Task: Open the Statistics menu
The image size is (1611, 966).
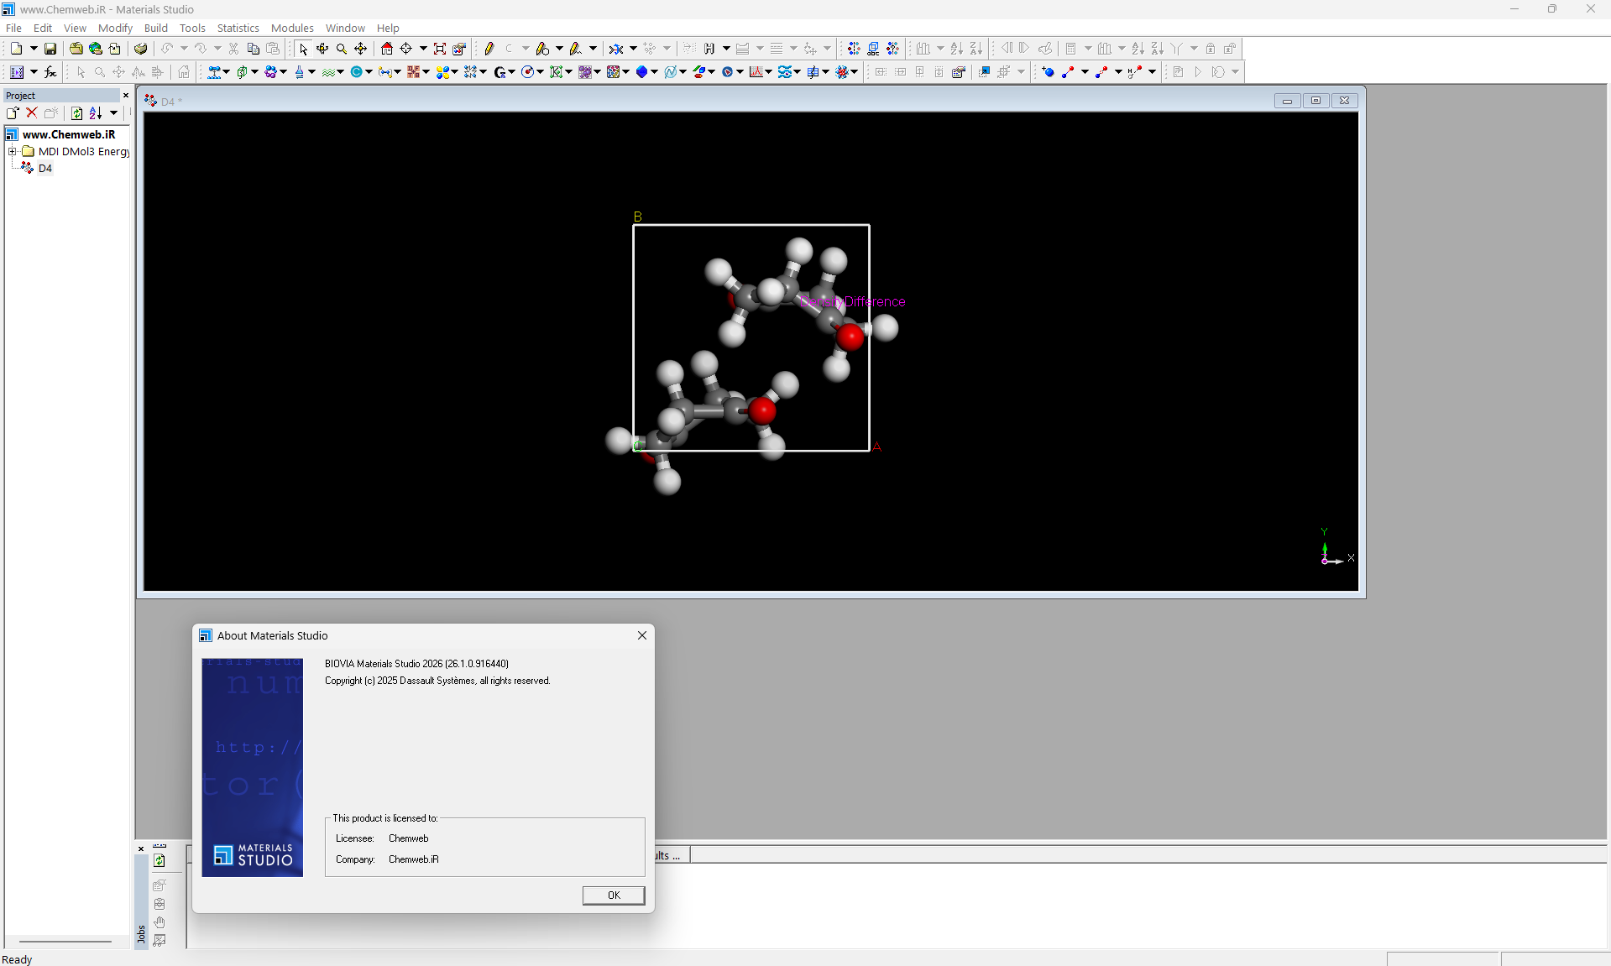Action: click(238, 28)
